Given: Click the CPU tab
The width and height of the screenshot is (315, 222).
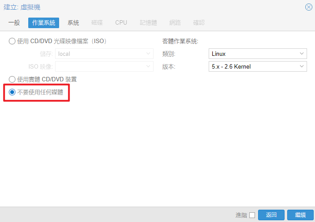Looking at the screenshot, I should point(121,22).
